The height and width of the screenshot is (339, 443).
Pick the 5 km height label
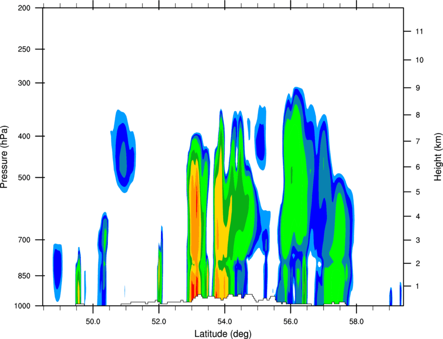pyautogui.click(x=418, y=192)
